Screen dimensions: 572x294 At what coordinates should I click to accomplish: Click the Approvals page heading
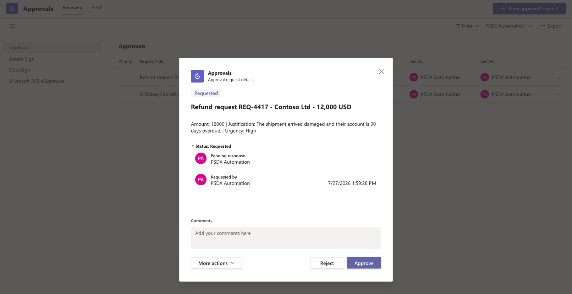[x=132, y=46]
